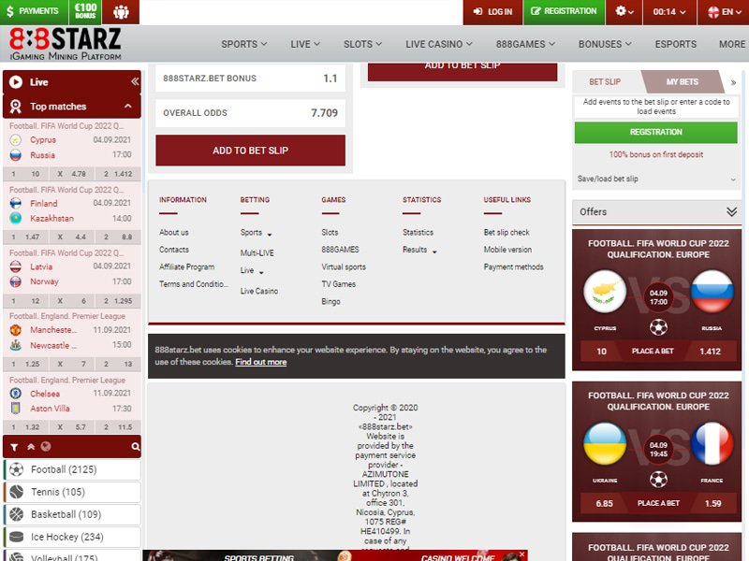
Task: Click the 888STARZ logo
Action: pos(66,44)
